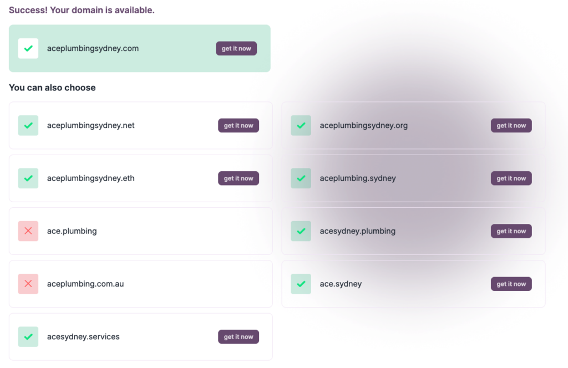Select the unavailable ace.plumbing domain text
The image size is (568, 368).
point(72,231)
